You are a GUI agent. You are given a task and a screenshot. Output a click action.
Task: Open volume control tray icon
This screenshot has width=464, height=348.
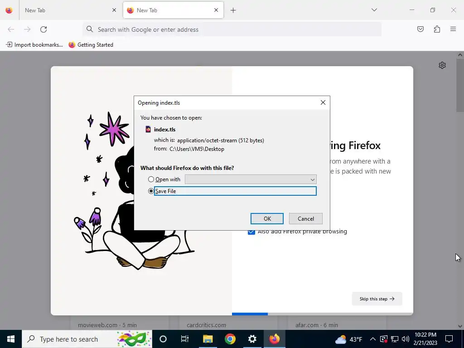point(406,339)
